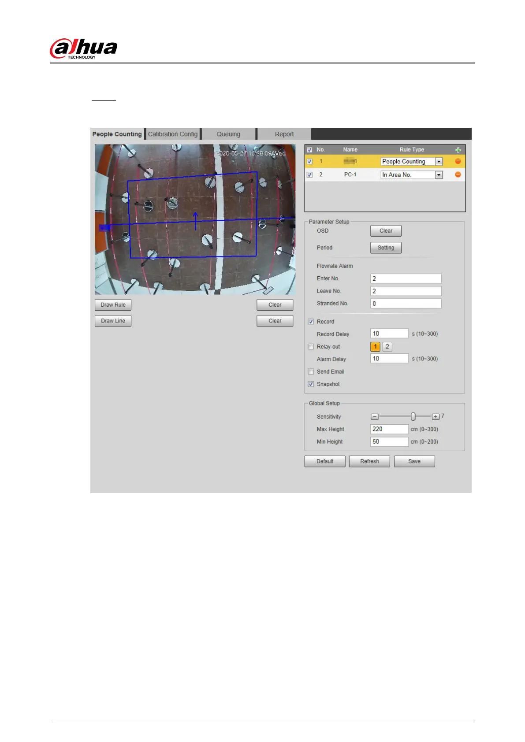Switch to the People Counting tab
The width and height of the screenshot is (525, 742).
(x=117, y=134)
